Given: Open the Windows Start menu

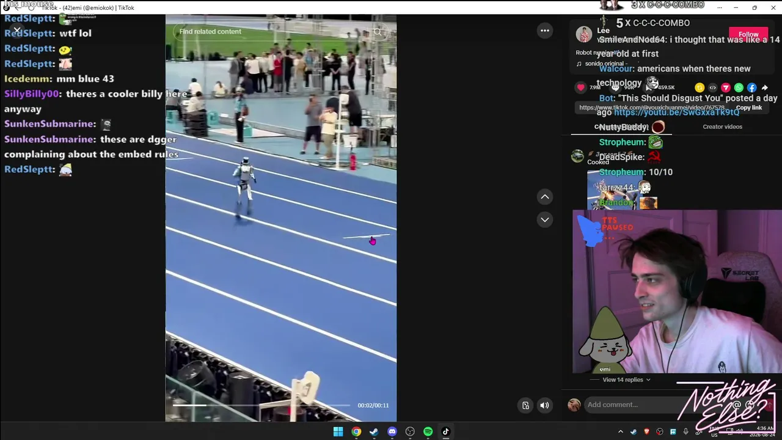Looking at the screenshot, I should pyautogui.click(x=338, y=431).
